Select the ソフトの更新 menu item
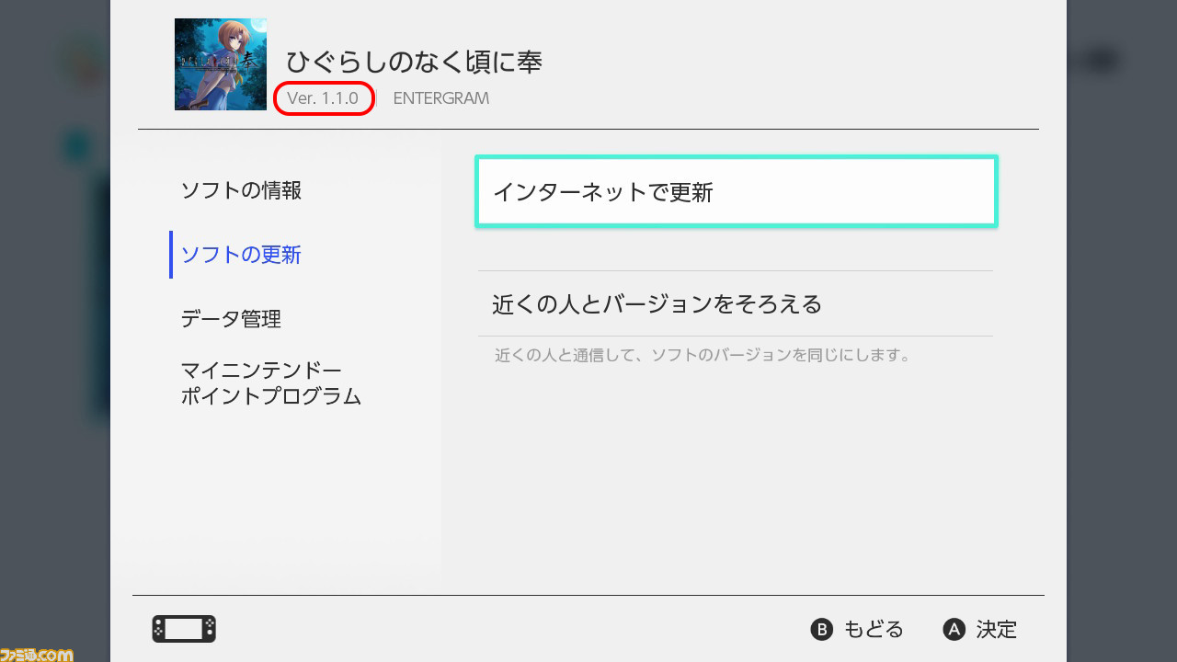Viewport: 1177px width, 662px height. pyautogui.click(x=241, y=255)
